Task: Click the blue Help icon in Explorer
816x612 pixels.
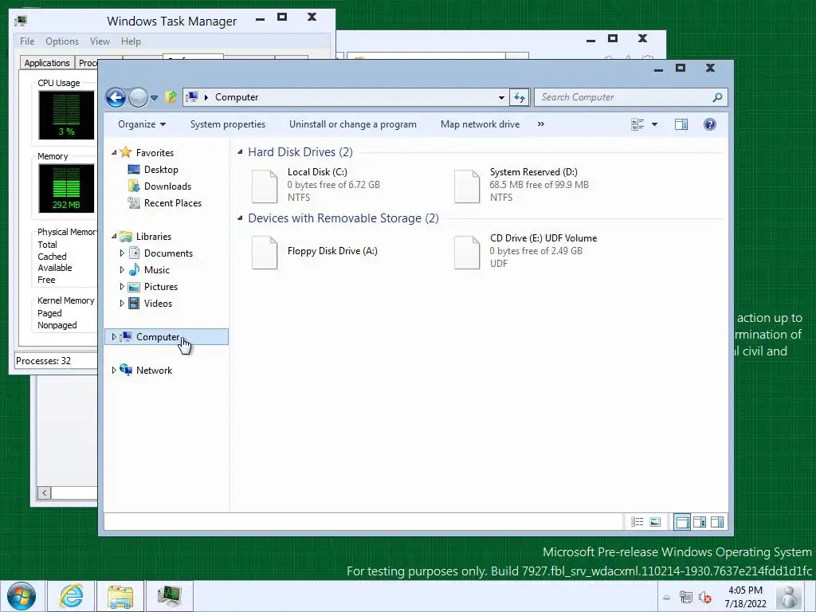Action: pyautogui.click(x=710, y=124)
